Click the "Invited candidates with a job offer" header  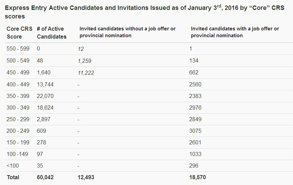click(x=235, y=32)
